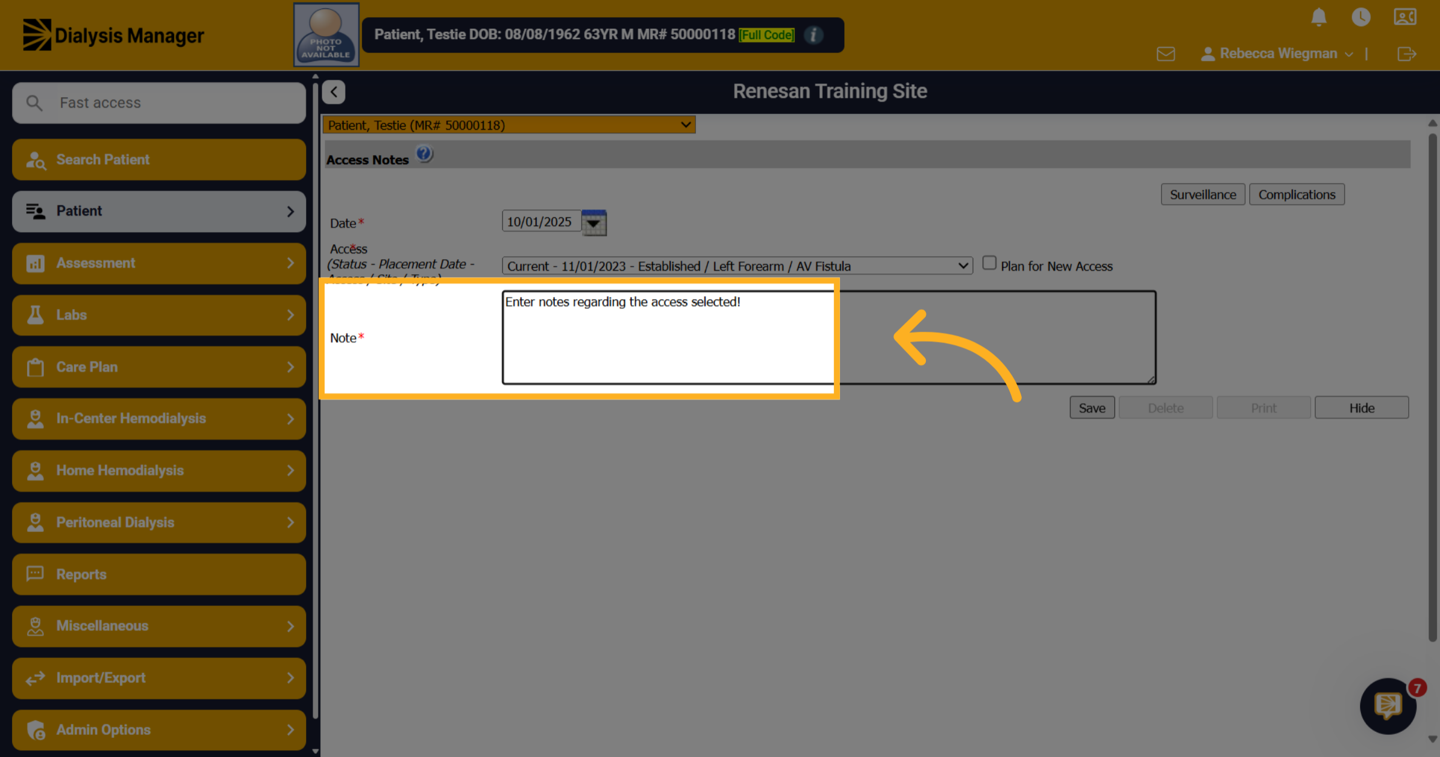This screenshot has height=757, width=1440.
Task: Click the logout icon
Action: [1407, 54]
